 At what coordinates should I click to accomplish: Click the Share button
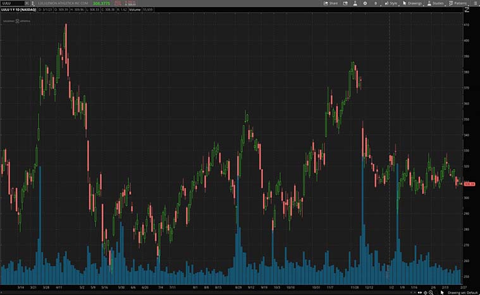click(331, 3)
